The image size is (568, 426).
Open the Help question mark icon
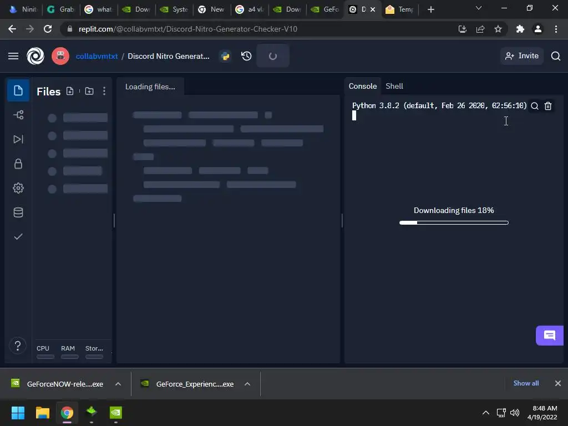click(x=17, y=346)
